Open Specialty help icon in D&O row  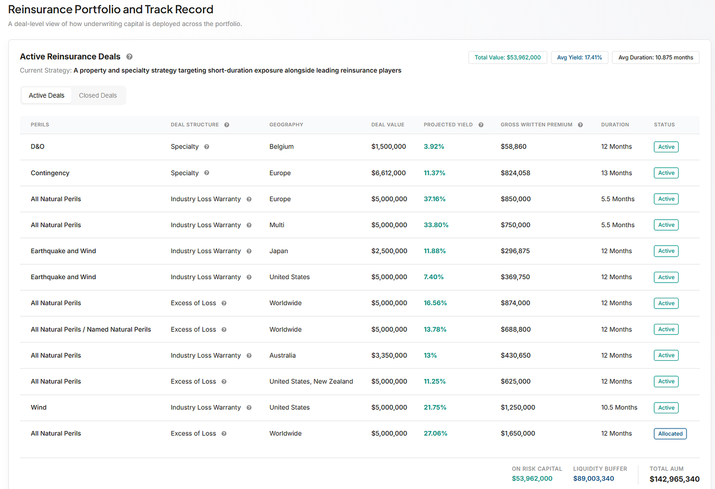point(207,146)
